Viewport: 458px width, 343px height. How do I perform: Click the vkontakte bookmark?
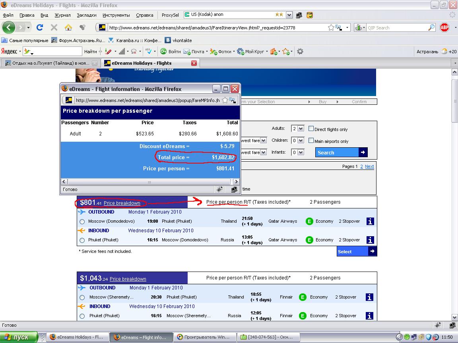(x=179, y=40)
